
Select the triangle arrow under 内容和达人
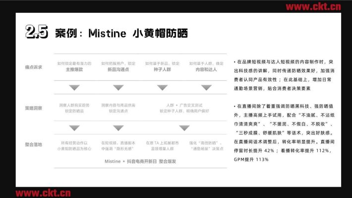(x=206, y=87)
